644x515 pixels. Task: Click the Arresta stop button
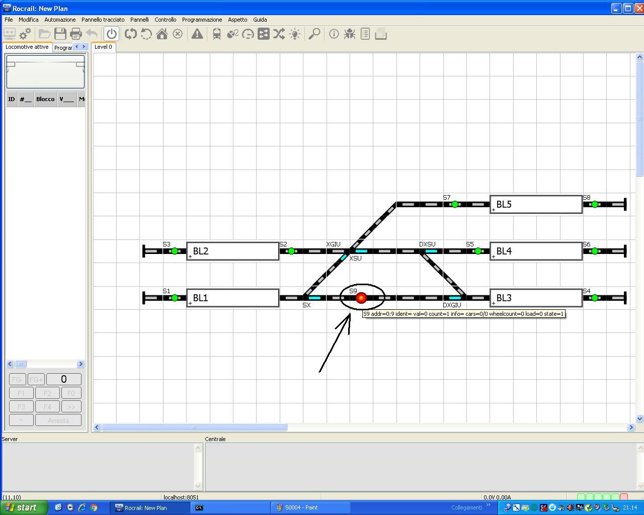pos(58,420)
